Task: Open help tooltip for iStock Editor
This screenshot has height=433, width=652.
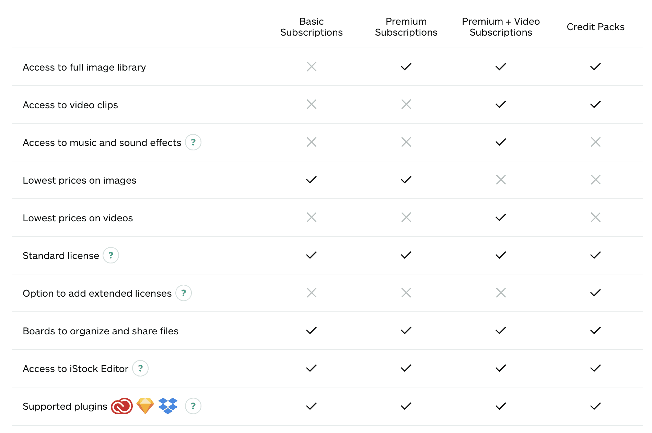Action: click(x=140, y=368)
